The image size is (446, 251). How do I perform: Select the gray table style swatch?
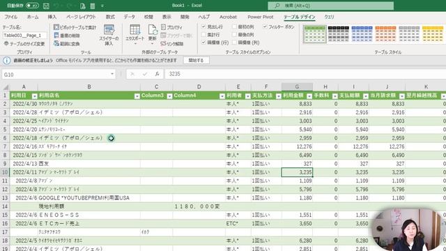click(x=409, y=34)
